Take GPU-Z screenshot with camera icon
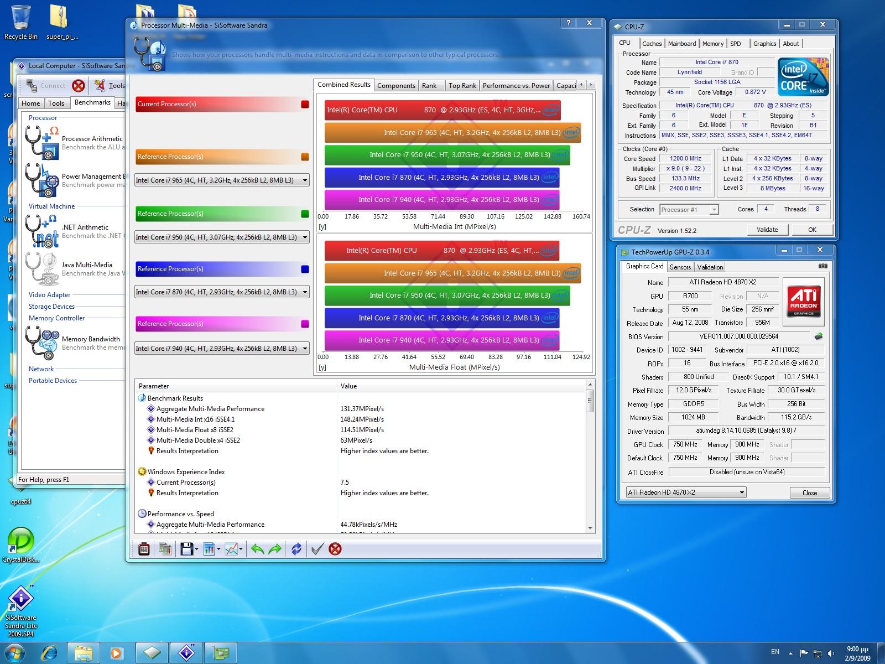 [823, 266]
